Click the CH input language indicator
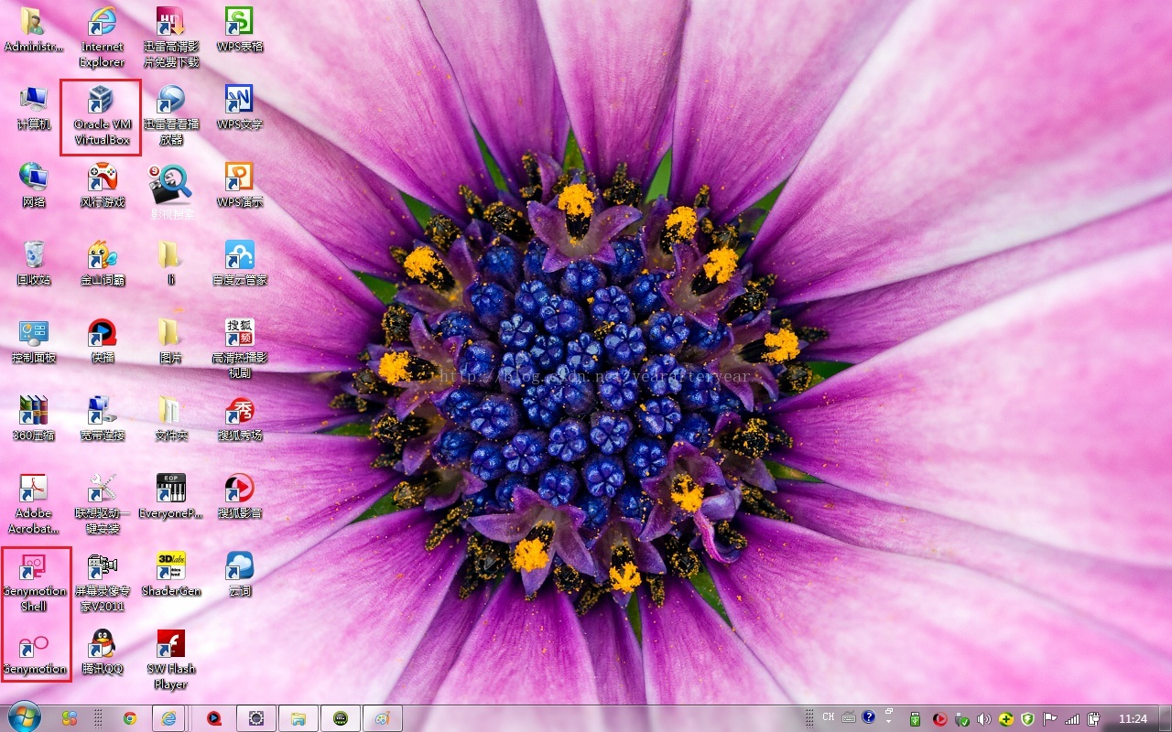The height and width of the screenshot is (732, 1172). click(829, 717)
